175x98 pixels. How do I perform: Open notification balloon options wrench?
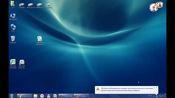(x=154, y=88)
